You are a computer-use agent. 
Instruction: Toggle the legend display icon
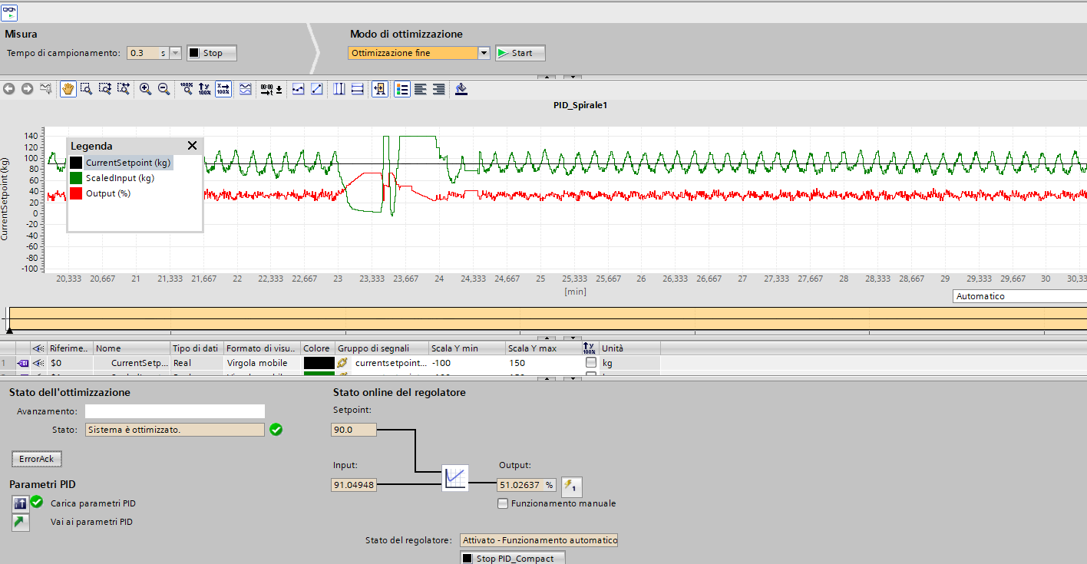point(402,89)
